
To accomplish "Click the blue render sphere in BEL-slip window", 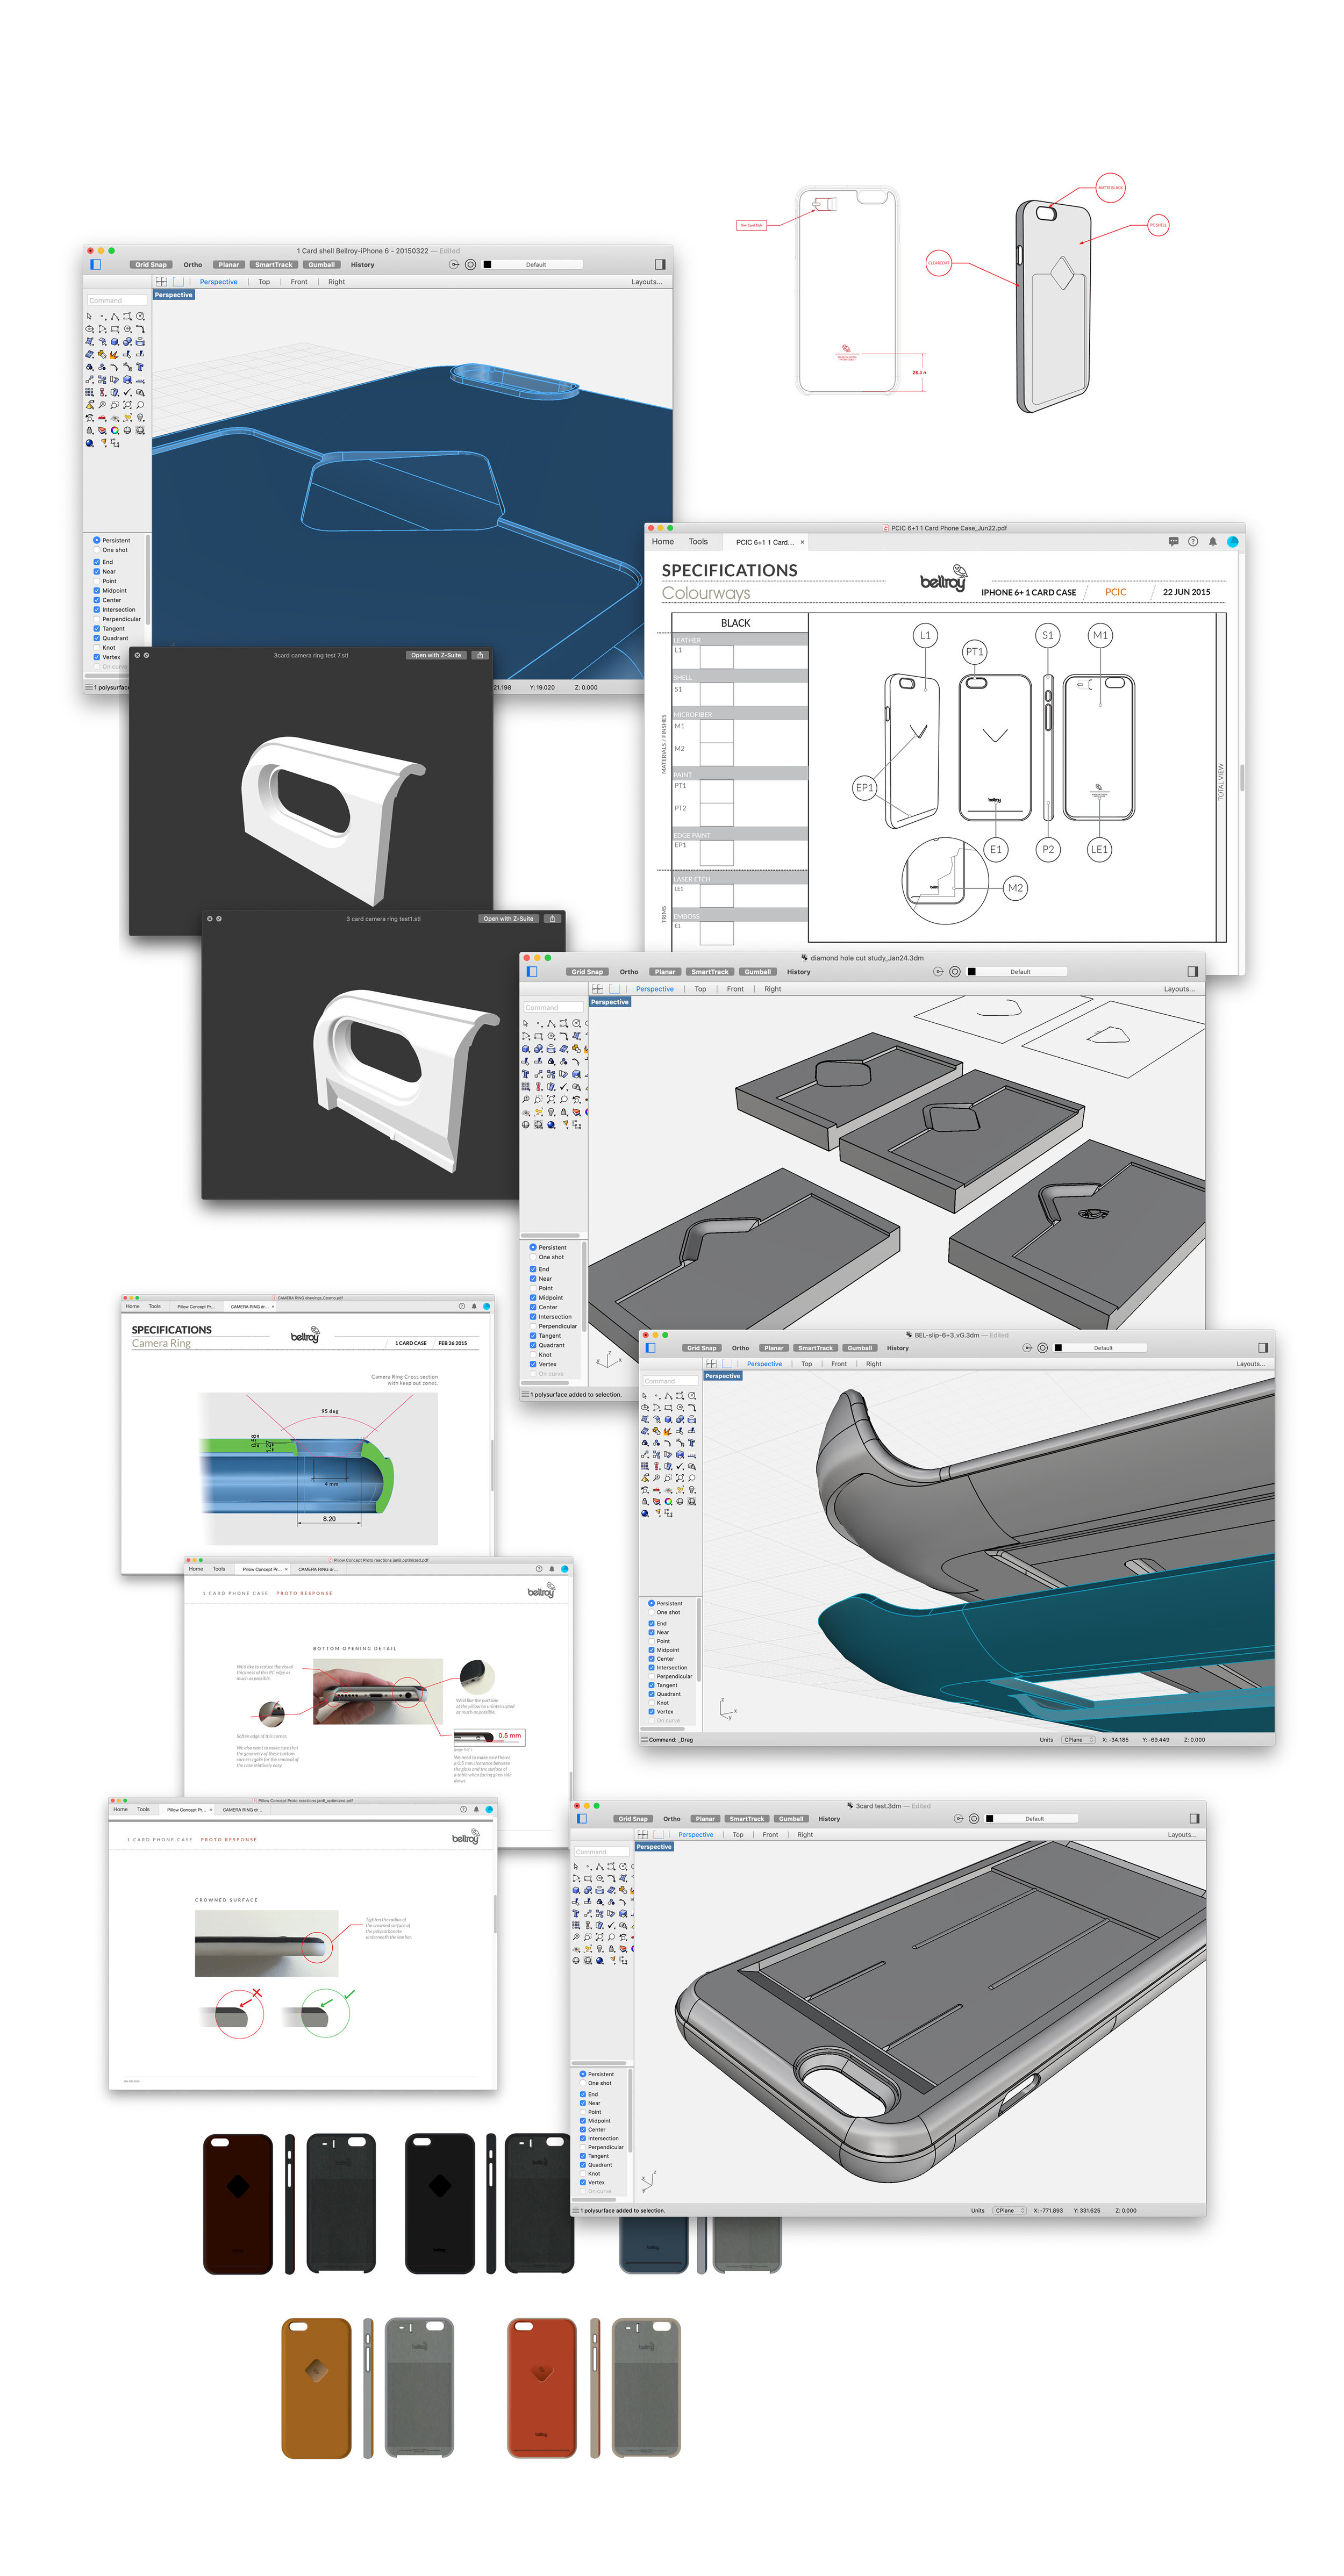I will (x=645, y=1513).
